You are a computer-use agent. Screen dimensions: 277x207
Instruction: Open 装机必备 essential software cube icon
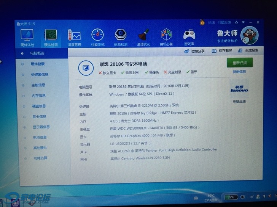pyautogui.click(x=166, y=37)
